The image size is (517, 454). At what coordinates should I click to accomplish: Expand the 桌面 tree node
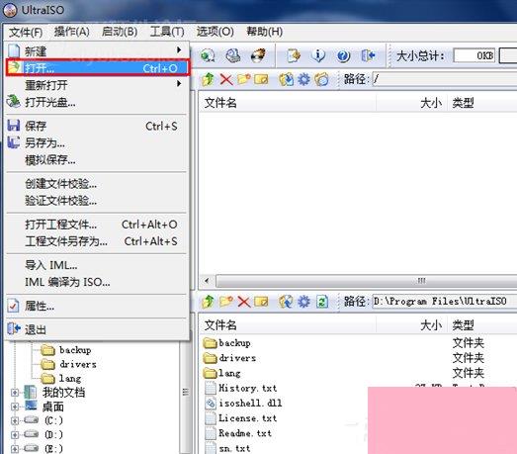point(15,407)
